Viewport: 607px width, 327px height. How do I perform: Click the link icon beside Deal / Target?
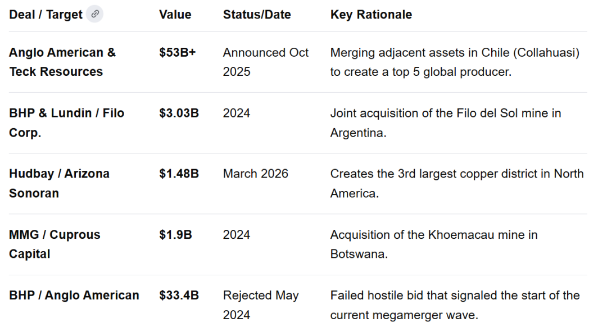94,15
